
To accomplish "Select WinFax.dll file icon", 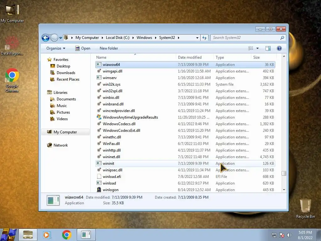I will pos(99,143).
